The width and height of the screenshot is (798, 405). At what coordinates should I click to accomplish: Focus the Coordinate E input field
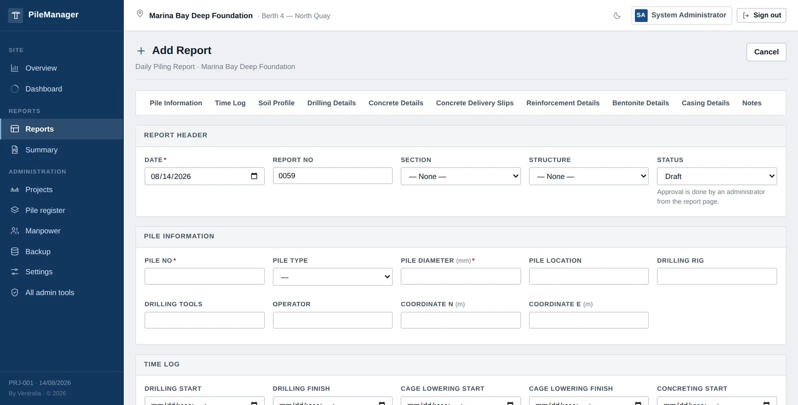pos(589,320)
